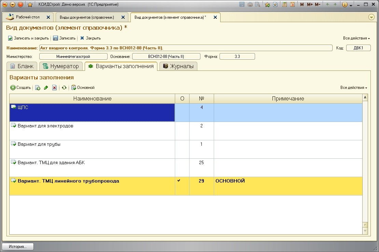The width and height of the screenshot is (379, 252).
Task: Click the copy-and-add variant icon
Action: coord(38,88)
